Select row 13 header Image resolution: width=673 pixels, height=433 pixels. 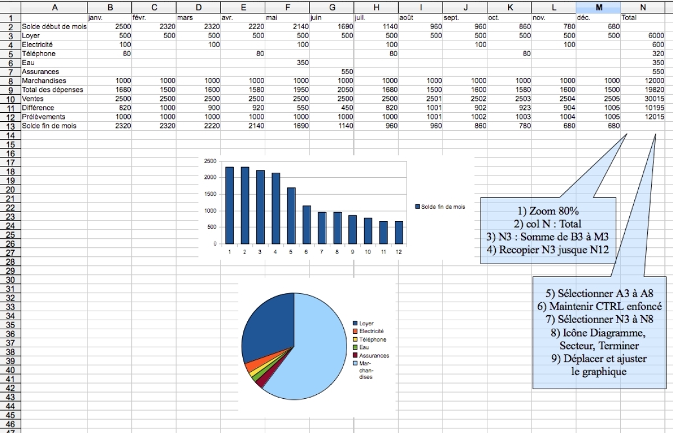tap(10, 126)
